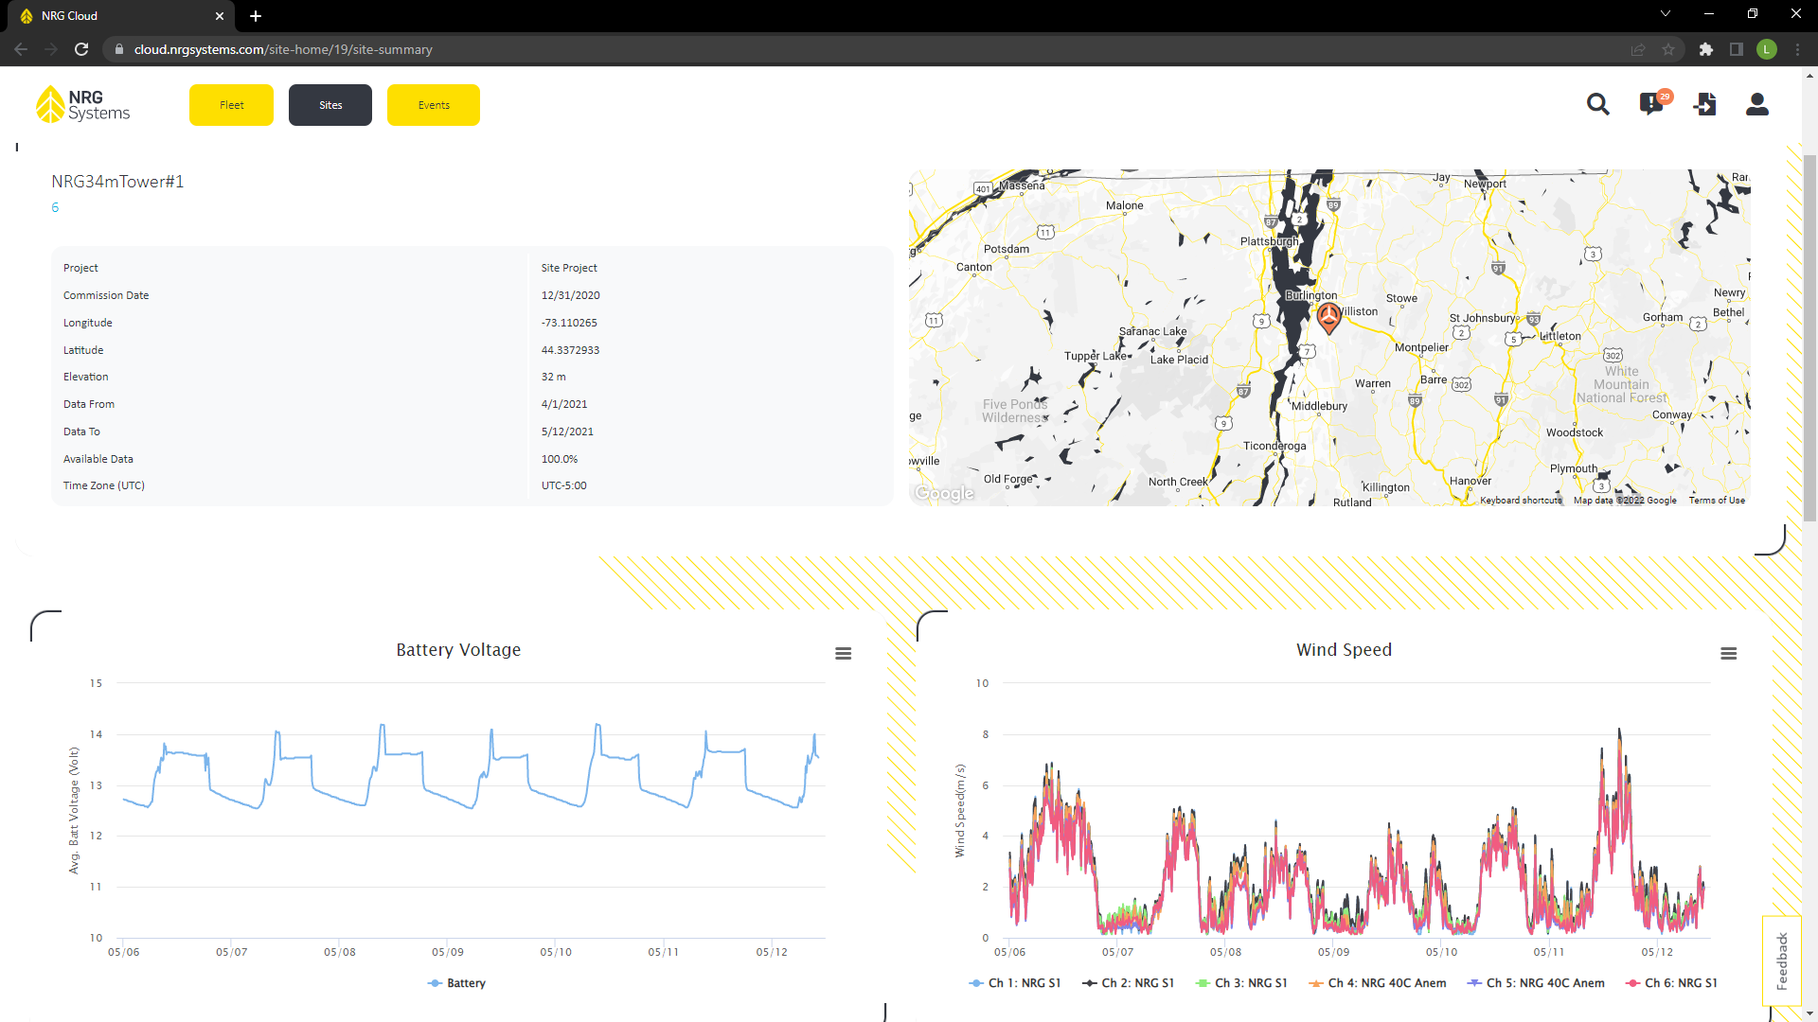The height and width of the screenshot is (1022, 1818).
Task: Click the Battery Voltage chart title
Action: pyautogui.click(x=458, y=650)
